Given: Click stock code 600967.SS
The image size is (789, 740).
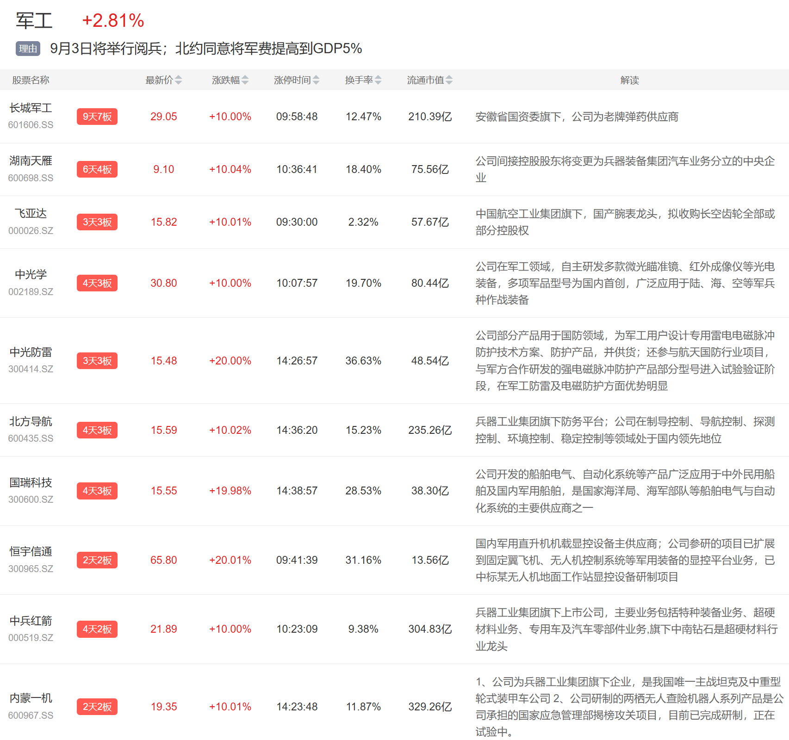Looking at the screenshot, I should coord(31,715).
